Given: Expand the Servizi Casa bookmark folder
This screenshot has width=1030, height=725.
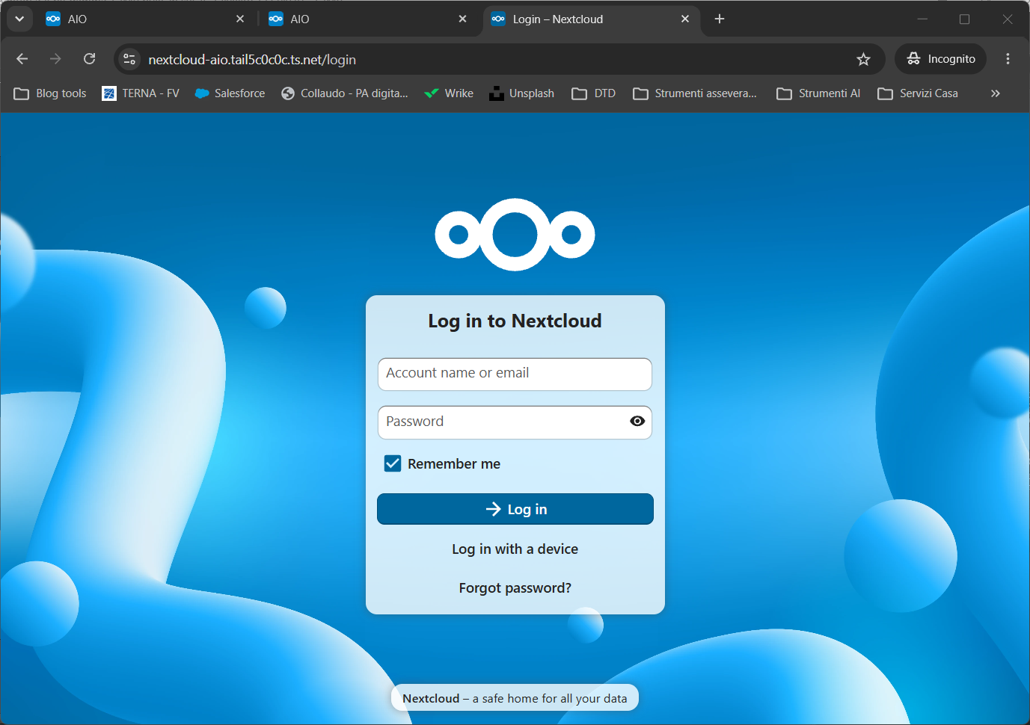Looking at the screenshot, I should click(x=918, y=93).
